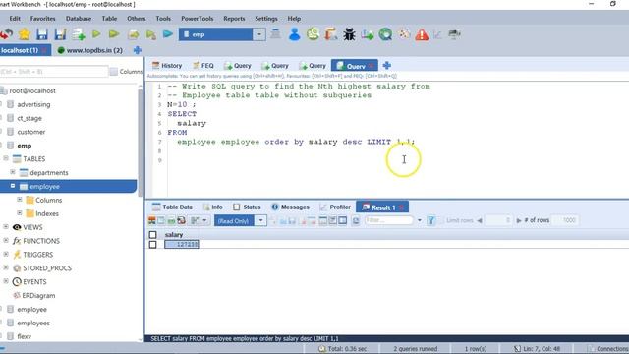Click the blue Execute play arrow icon

(x=168, y=34)
